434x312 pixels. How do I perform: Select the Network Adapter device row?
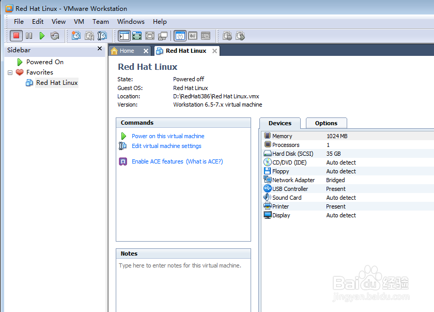293,180
